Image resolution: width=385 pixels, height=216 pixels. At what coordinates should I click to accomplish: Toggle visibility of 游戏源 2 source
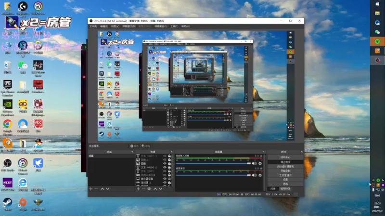pyautogui.click(x=165, y=182)
